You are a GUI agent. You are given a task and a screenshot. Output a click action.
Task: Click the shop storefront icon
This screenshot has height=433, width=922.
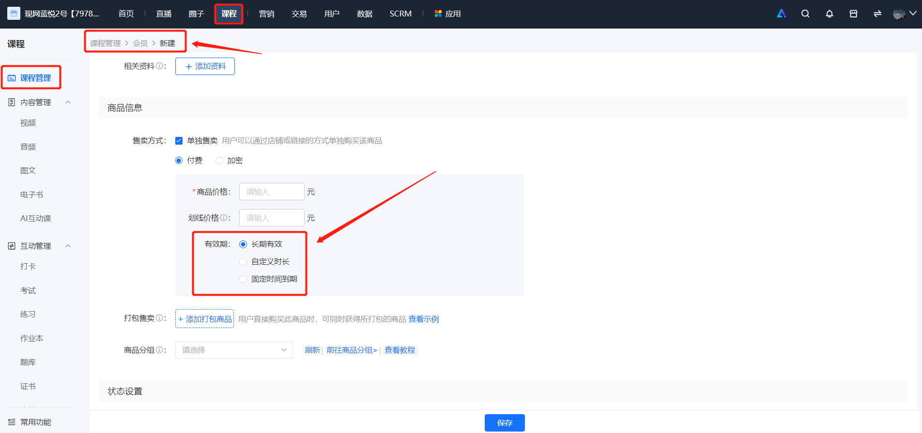pyautogui.click(x=854, y=14)
